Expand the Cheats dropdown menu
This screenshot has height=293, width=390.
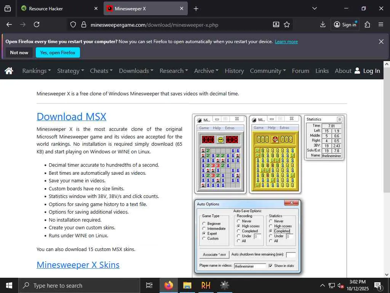coord(101,71)
